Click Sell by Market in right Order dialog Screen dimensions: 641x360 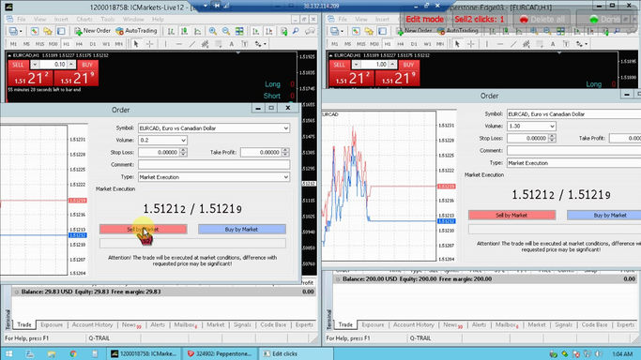[511, 215]
